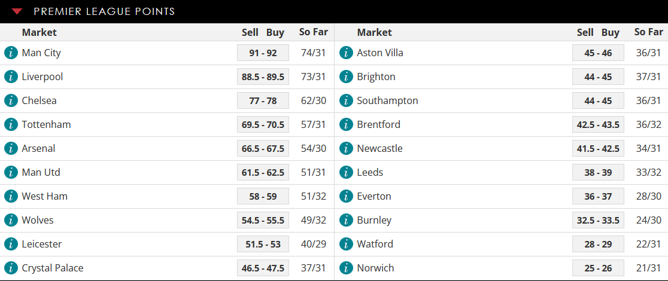Select the Brighton 44 - 45 price
This screenshot has height=281, width=668.
598,77
